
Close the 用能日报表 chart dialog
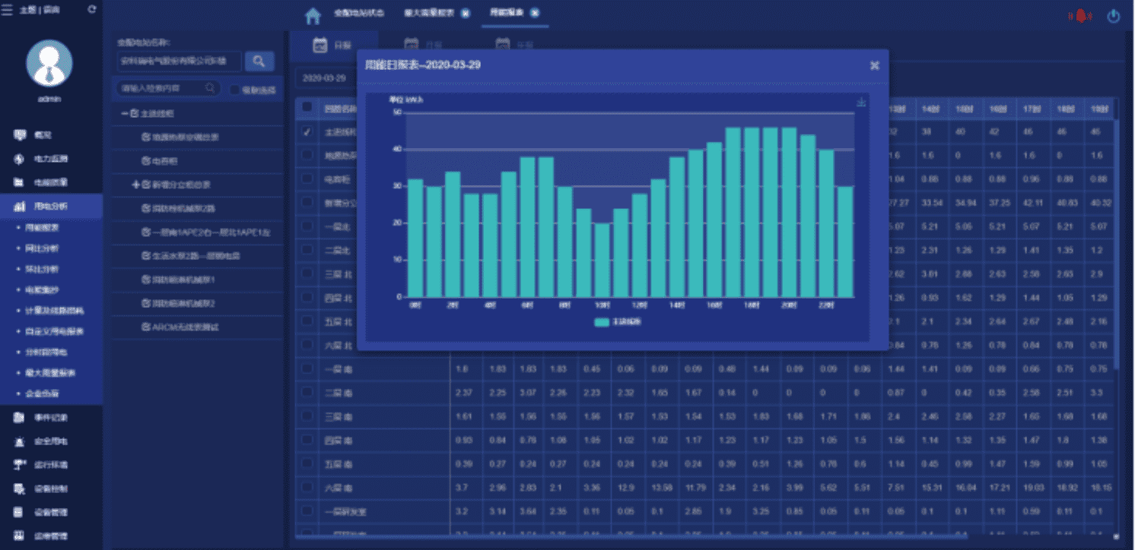pyautogui.click(x=875, y=65)
